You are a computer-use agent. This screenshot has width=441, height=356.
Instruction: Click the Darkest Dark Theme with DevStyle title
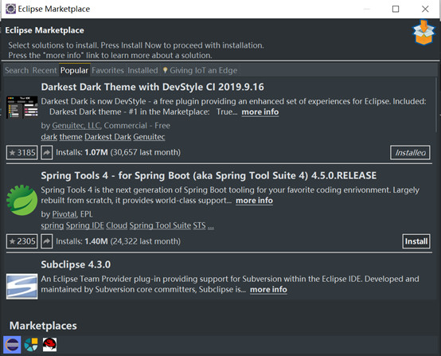coord(152,87)
